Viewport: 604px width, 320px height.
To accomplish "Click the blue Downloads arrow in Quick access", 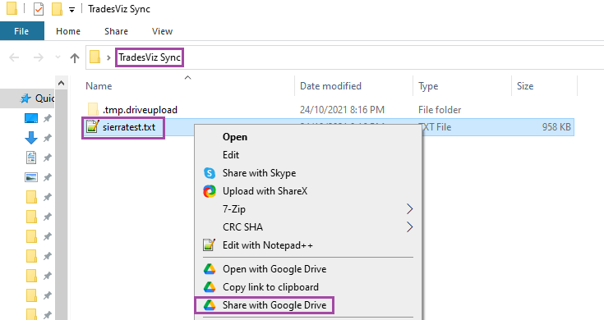I will [31, 138].
